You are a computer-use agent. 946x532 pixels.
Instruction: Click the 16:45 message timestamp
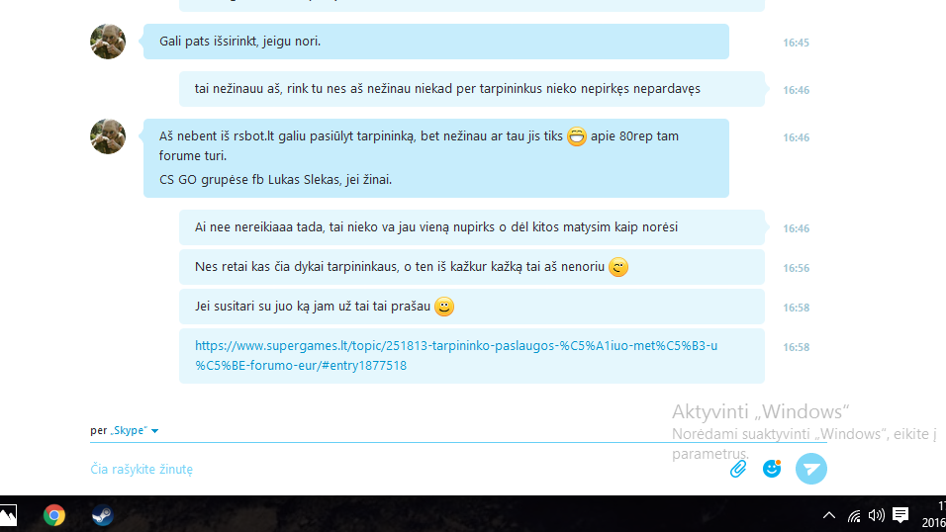click(x=796, y=43)
